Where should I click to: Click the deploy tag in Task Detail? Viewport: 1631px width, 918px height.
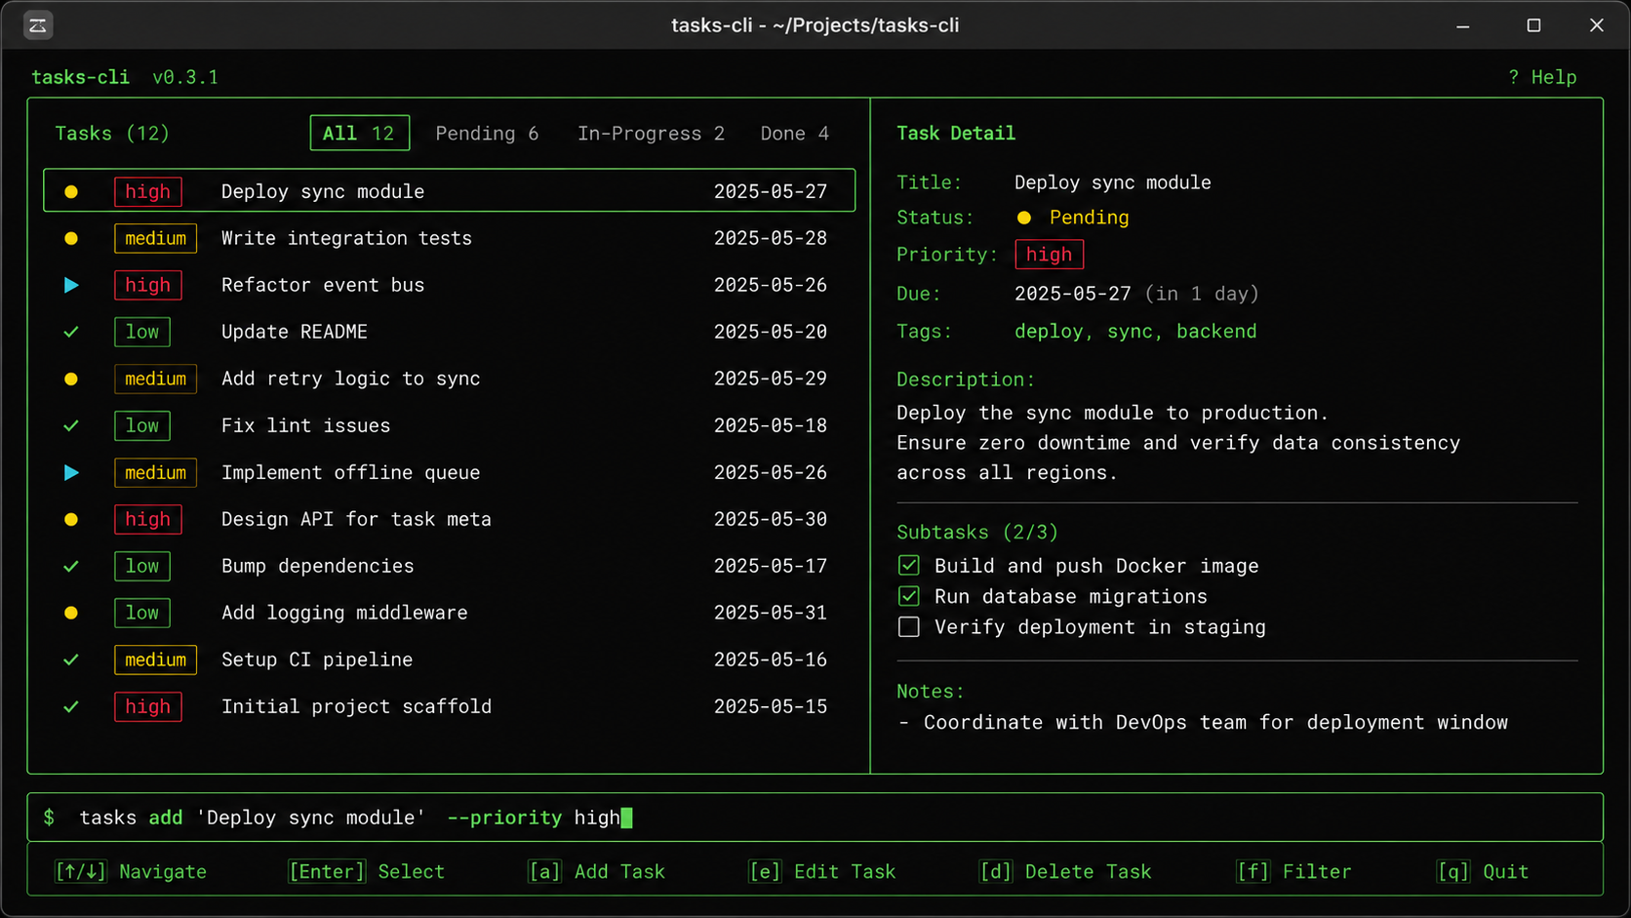(x=1049, y=332)
